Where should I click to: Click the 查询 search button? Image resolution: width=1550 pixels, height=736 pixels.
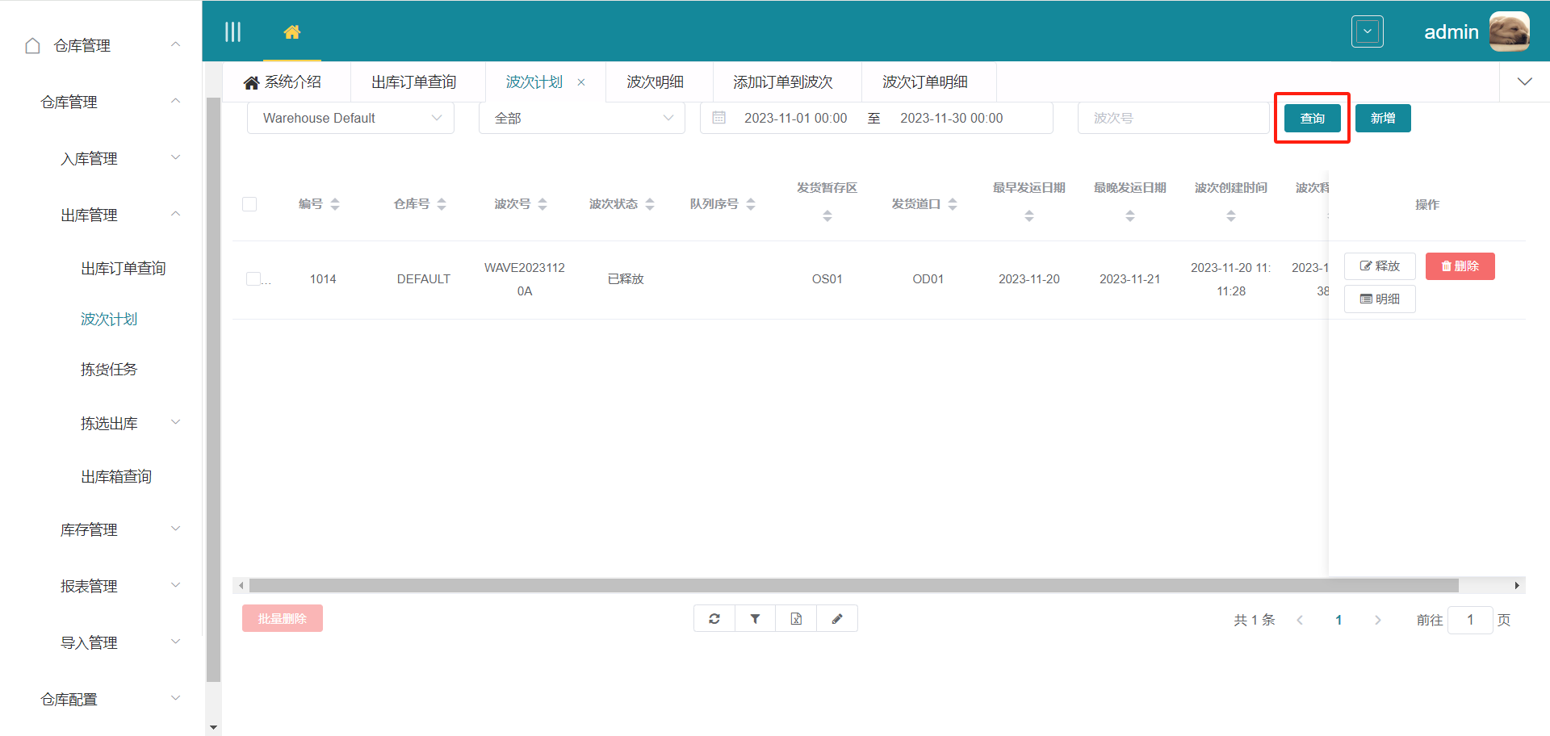[1312, 118]
